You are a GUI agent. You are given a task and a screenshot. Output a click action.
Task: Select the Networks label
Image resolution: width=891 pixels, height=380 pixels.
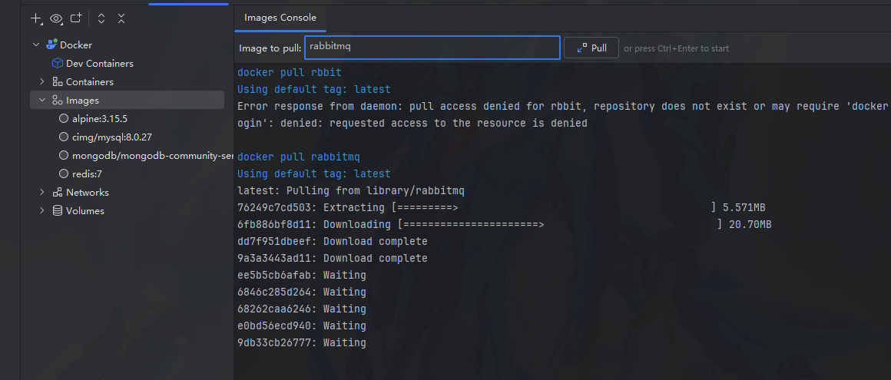click(x=88, y=193)
